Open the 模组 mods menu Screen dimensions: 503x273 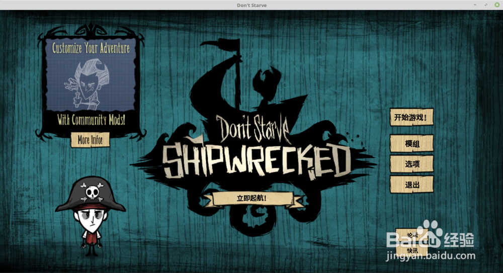point(411,143)
